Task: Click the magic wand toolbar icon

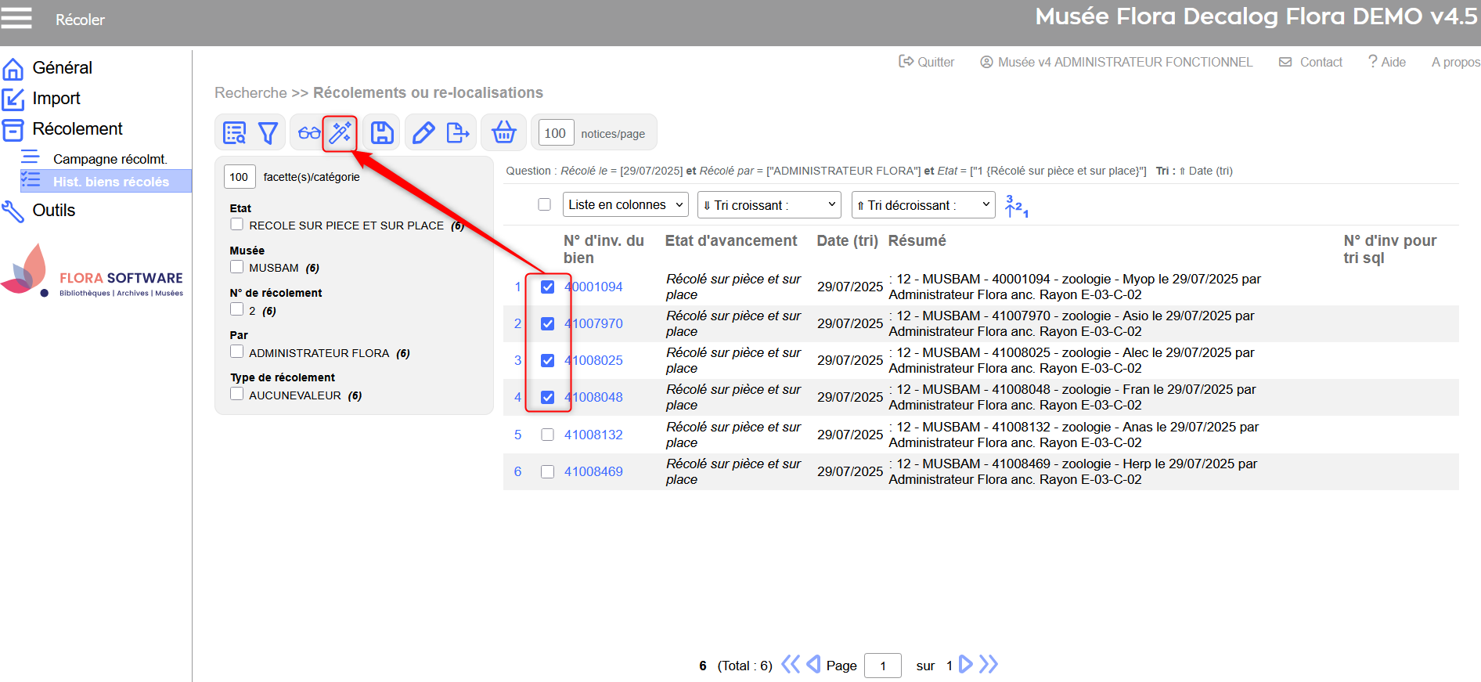Action: pos(341,133)
